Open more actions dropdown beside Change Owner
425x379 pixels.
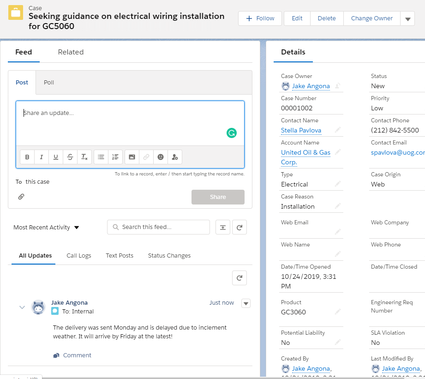pos(407,19)
